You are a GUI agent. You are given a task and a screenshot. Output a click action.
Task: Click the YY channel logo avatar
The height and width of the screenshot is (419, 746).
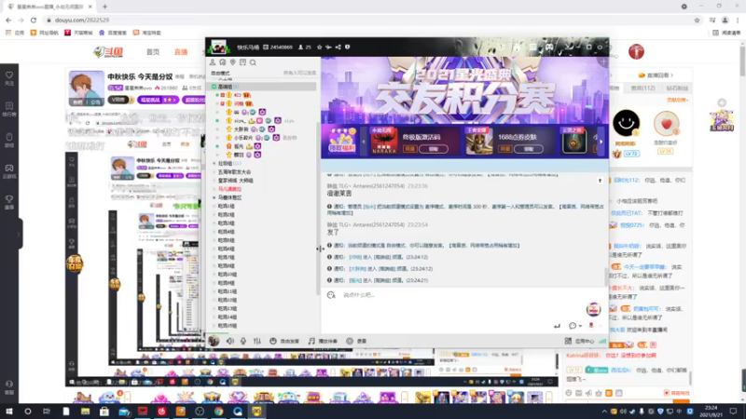pos(218,47)
